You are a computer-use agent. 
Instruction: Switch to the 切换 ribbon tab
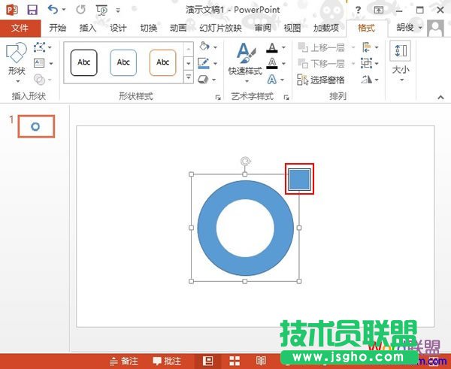pos(148,28)
